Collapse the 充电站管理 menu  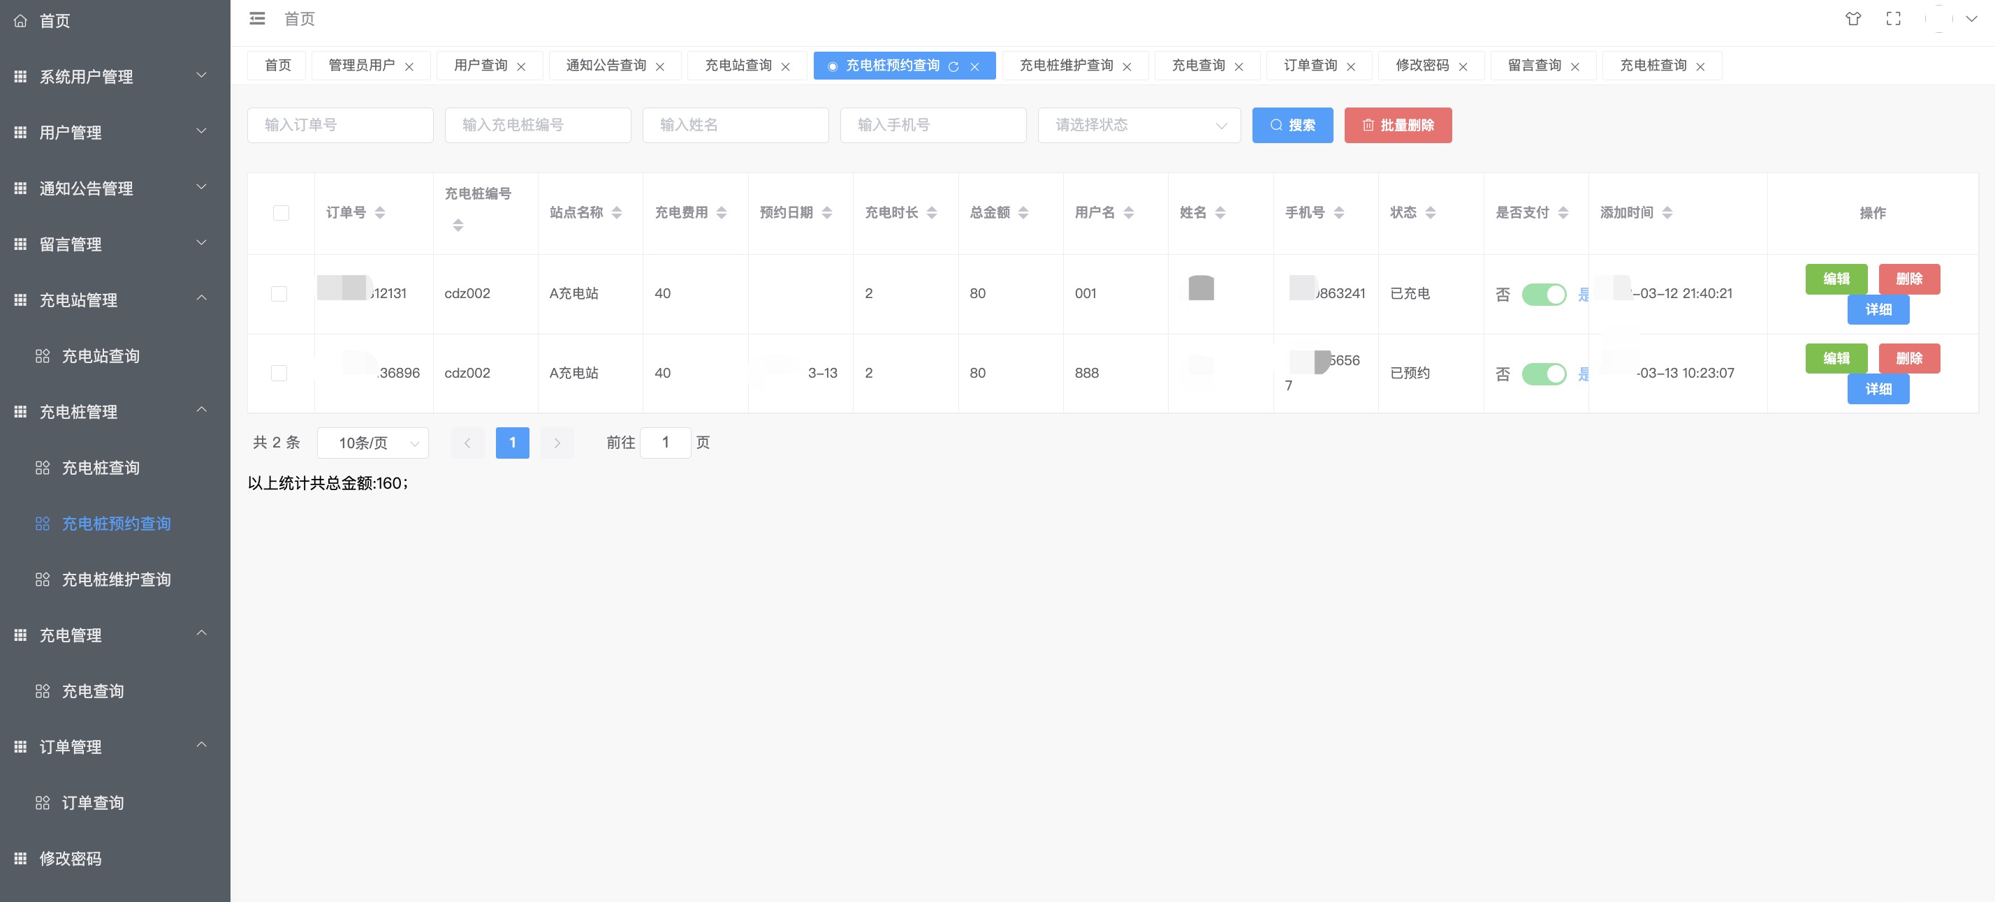coord(115,299)
